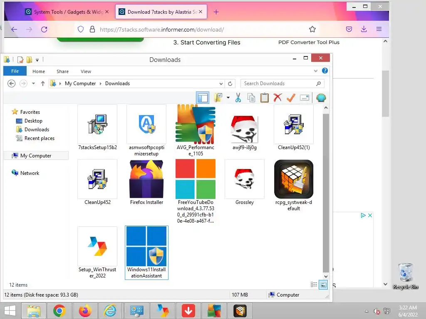Click the Search Downloads input box
This screenshot has height=319, width=426.
point(282,83)
